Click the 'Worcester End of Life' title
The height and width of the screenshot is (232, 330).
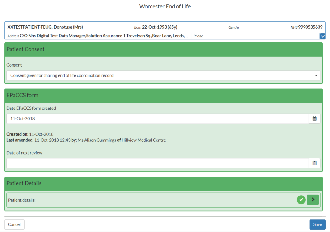[165, 7]
